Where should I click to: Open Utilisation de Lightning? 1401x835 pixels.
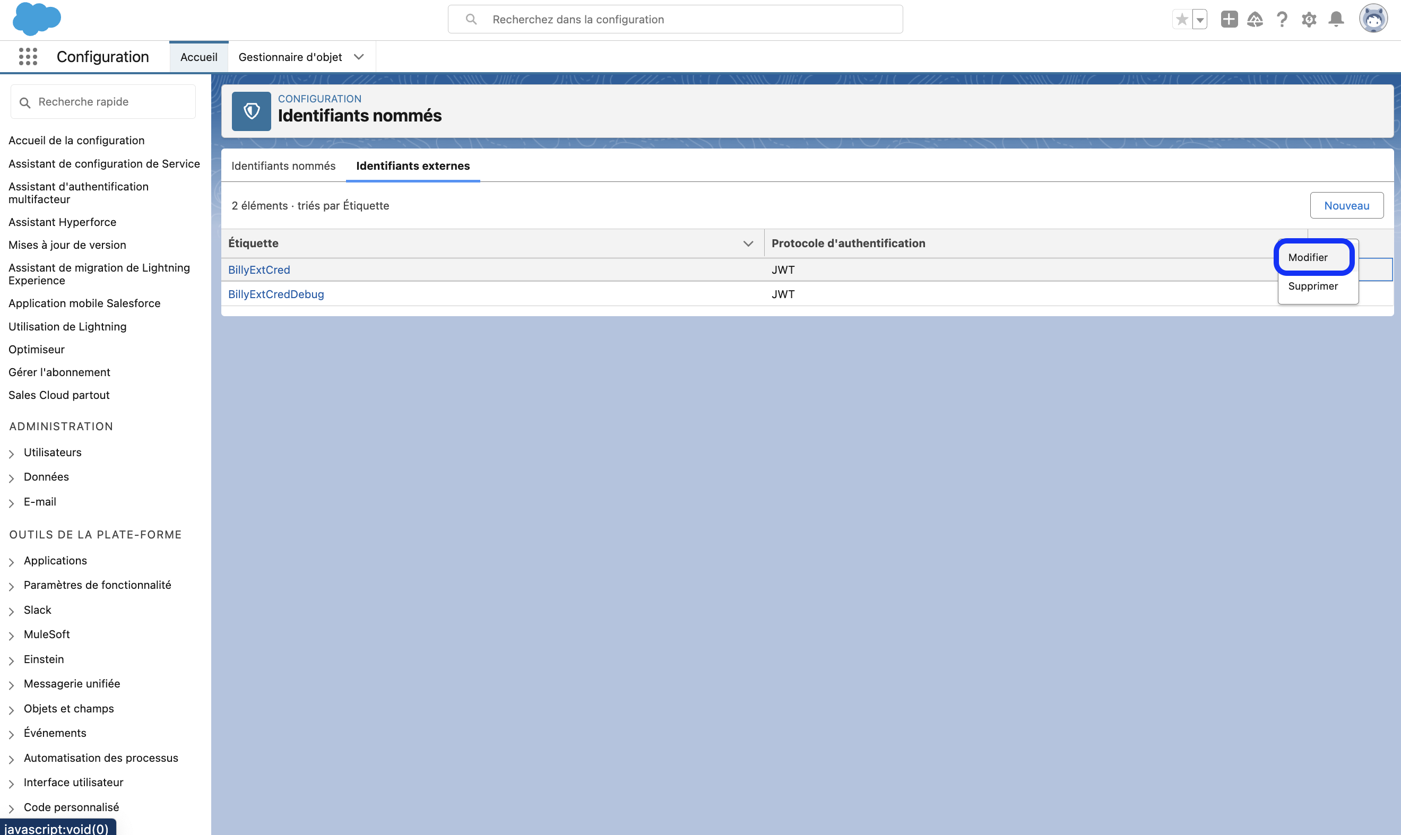67,326
